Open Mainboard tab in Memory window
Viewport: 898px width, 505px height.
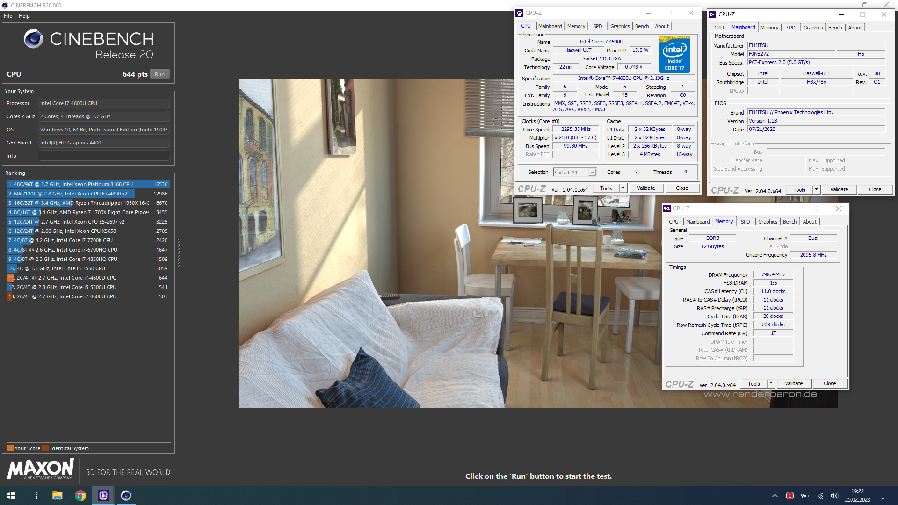click(x=698, y=222)
